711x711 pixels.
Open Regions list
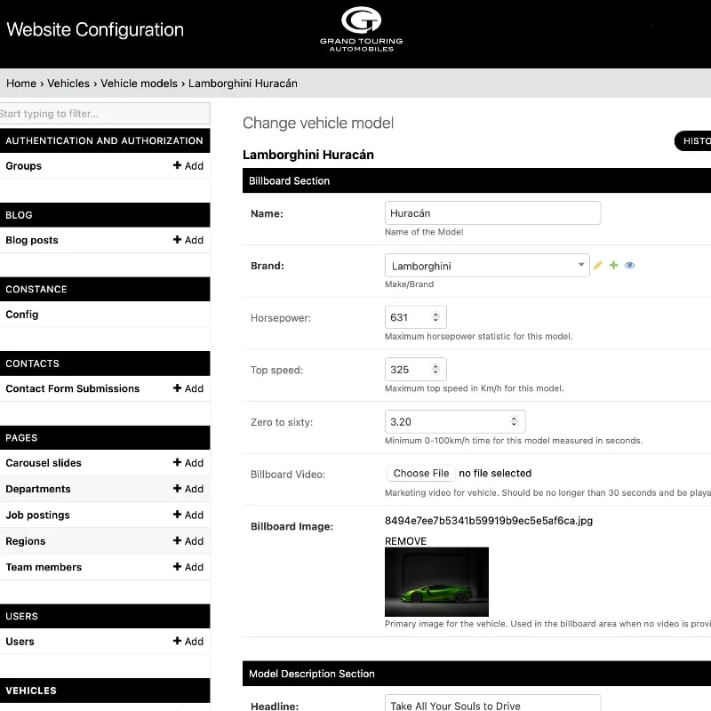26,541
